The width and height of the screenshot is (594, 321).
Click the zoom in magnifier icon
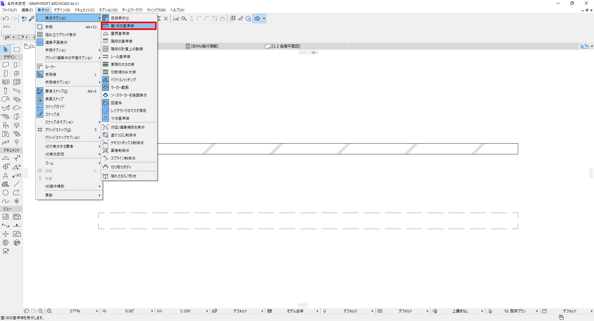coord(41,311)
